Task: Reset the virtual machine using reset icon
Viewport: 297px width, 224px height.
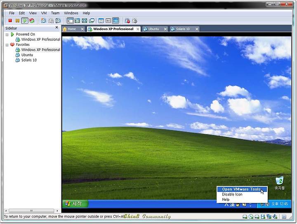Action: click(x=32, y=21)
